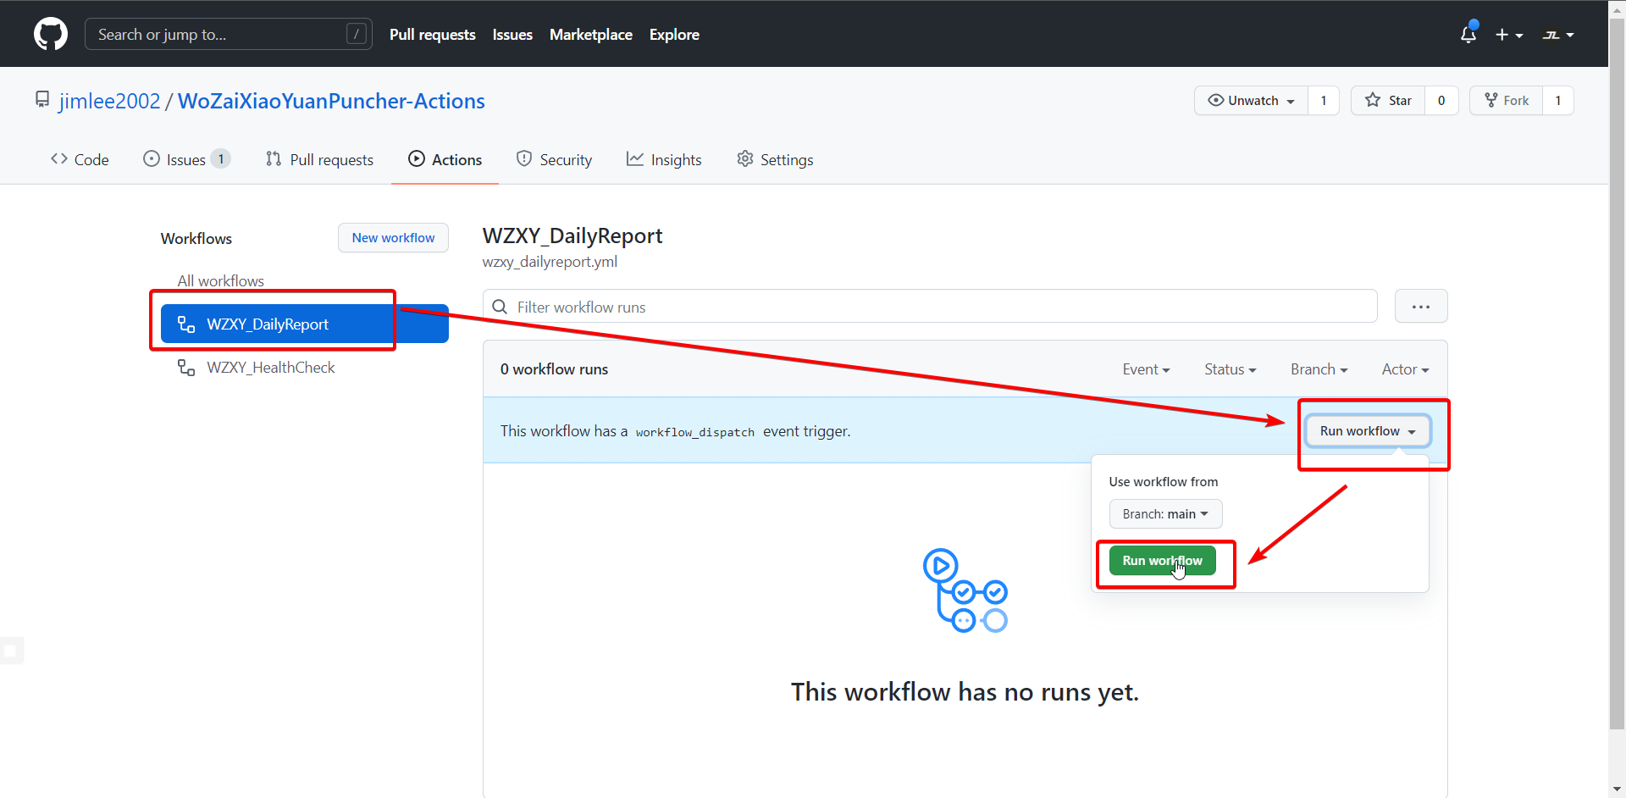Star the repository

(x=1388, y=101)
